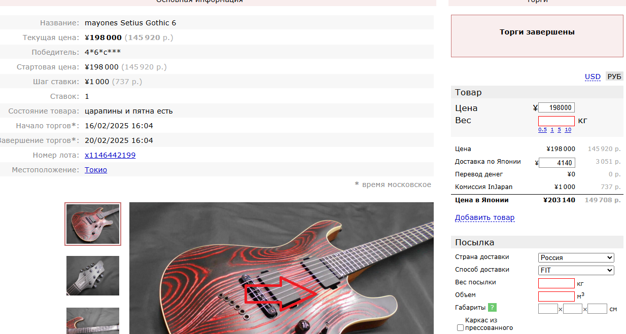Image resolution: width=626 pixels, height=334 pixels.
Task: Select the РУБ currency tab
Action: tap(614, 77)
